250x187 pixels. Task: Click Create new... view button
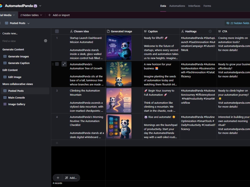pos(10,33)
